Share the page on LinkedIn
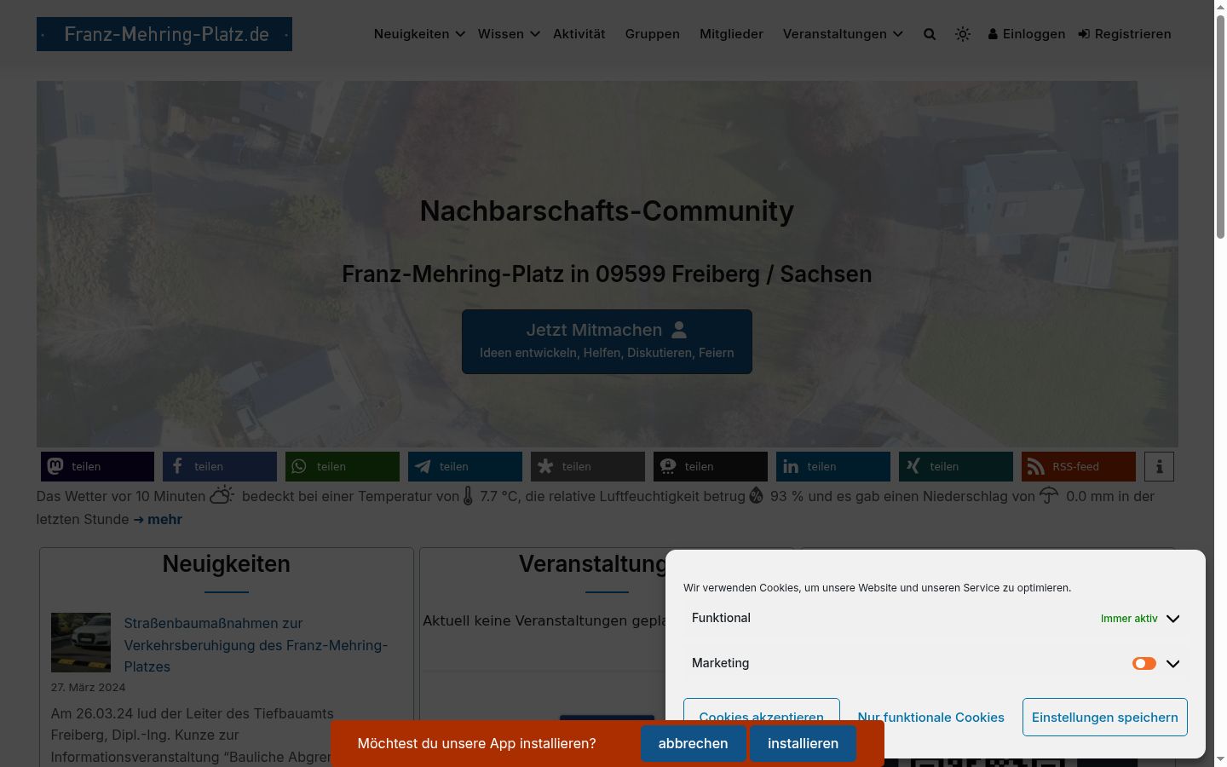This screenshot has width=1227, height=767. click(833, 466)
